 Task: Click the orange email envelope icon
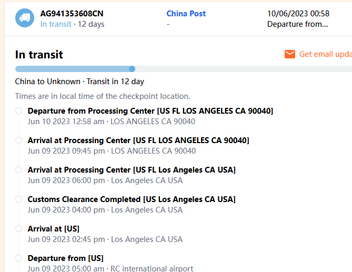[289, 54]
